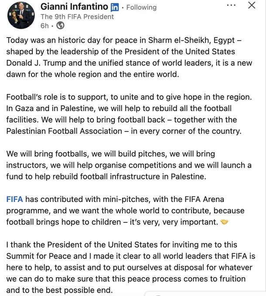Click Gianni Infantino's profile photo

20,17
